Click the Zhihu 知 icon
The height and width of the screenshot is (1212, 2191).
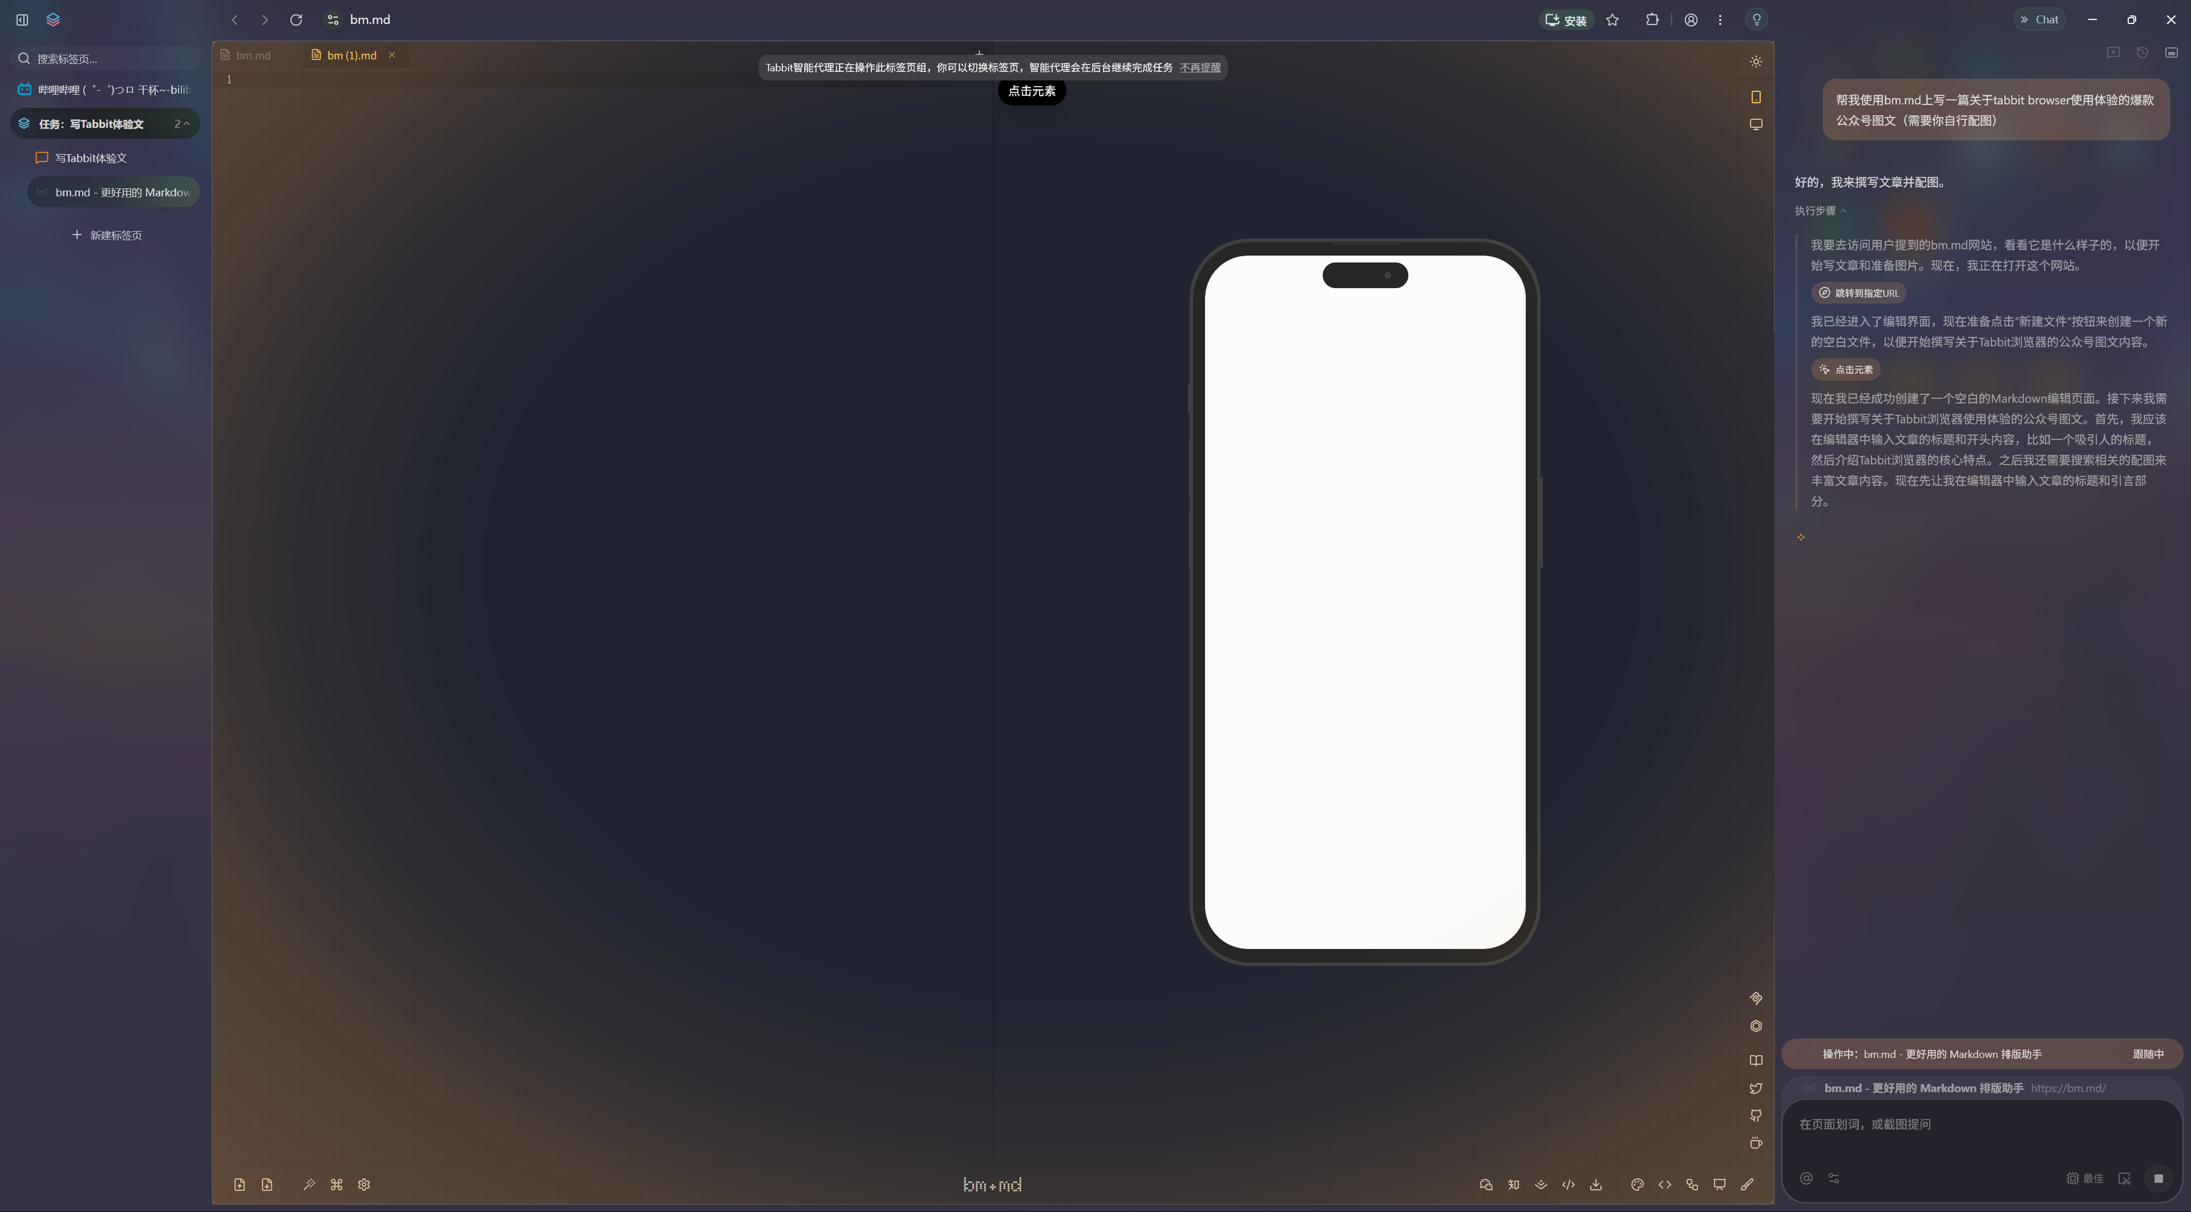pos(1513,1185)
